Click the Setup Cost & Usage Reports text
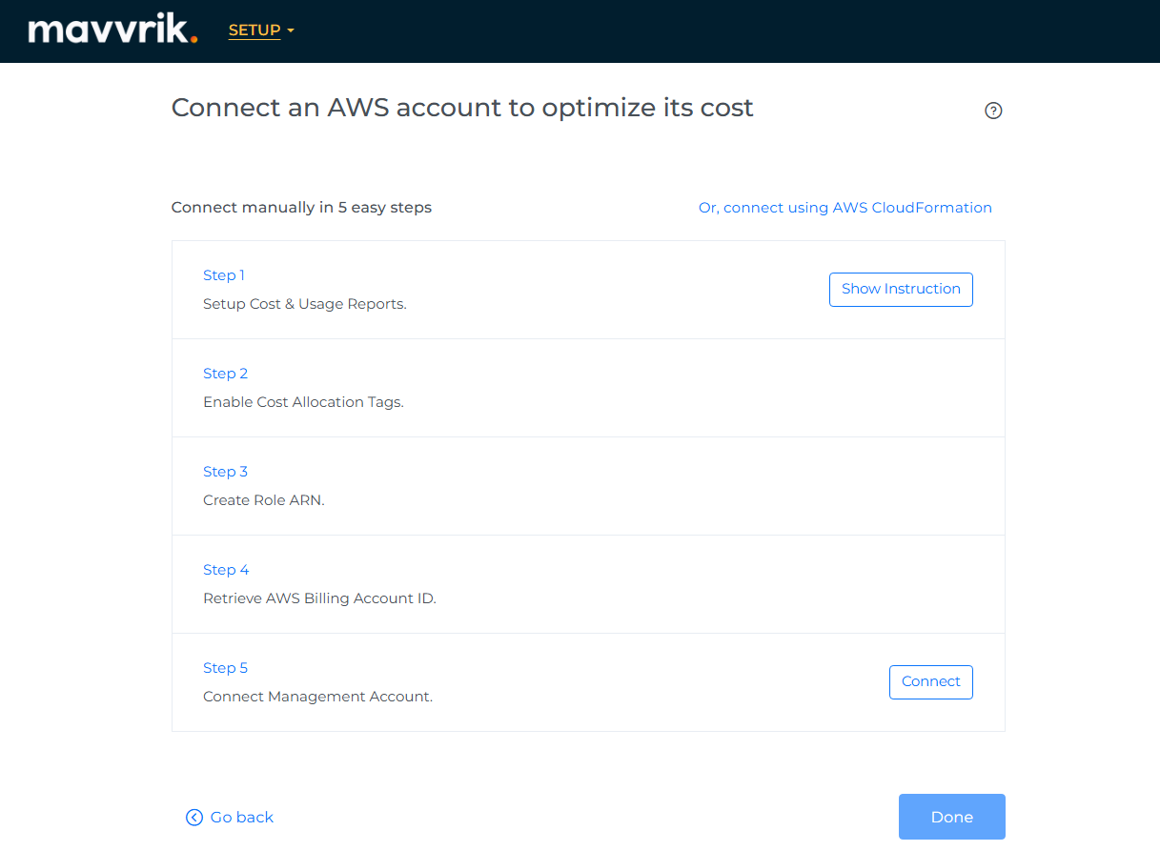 coord(305,304)
